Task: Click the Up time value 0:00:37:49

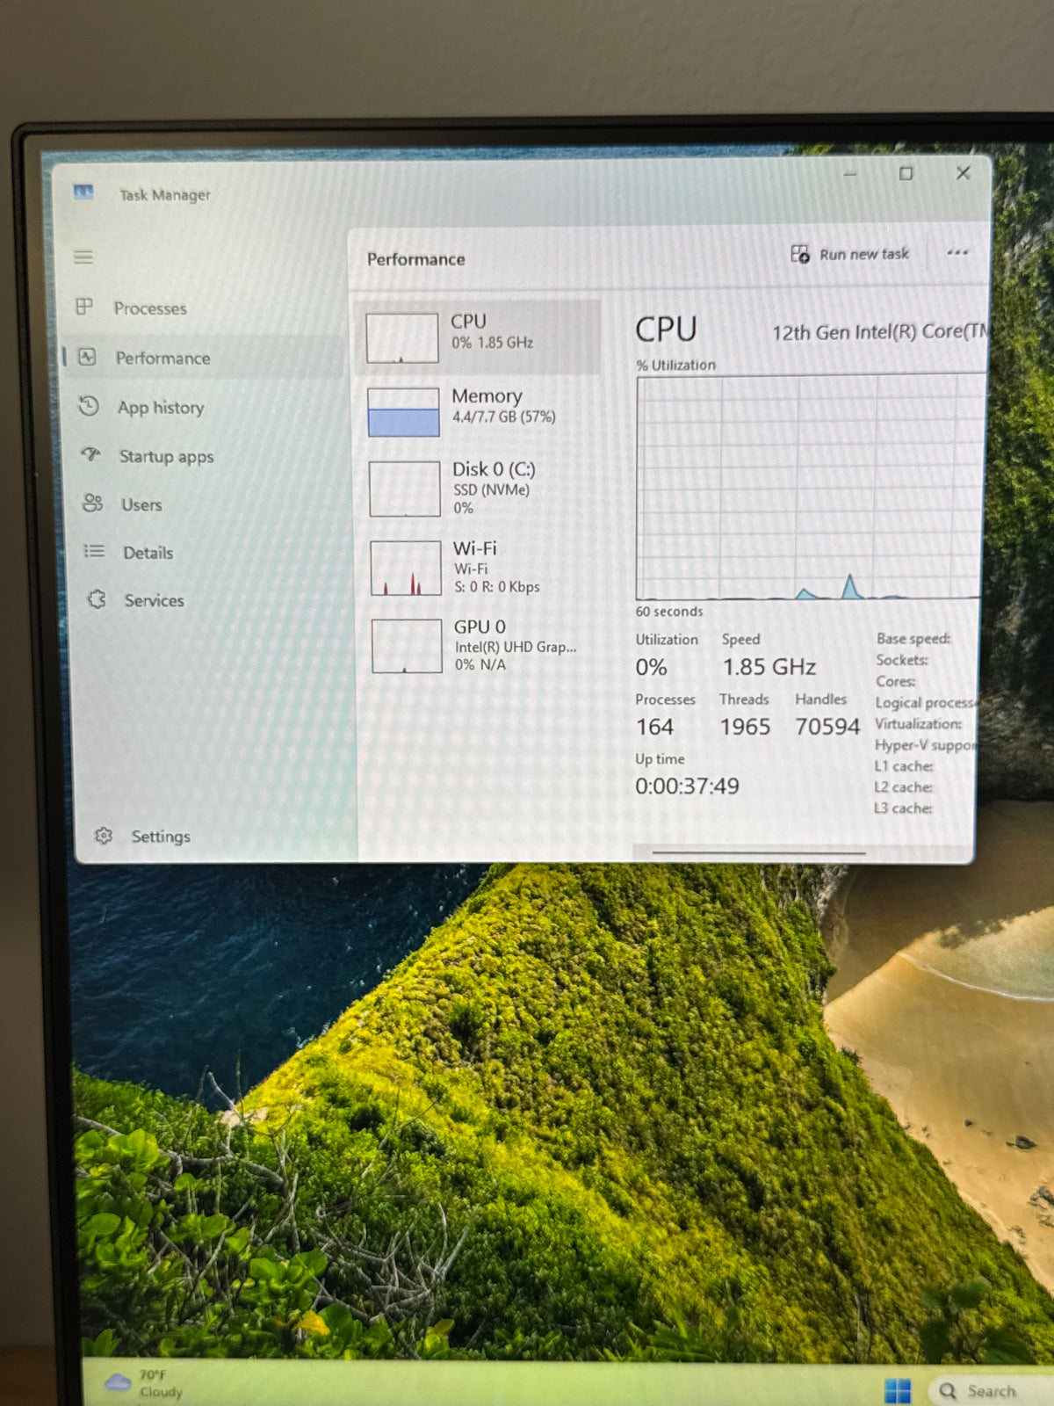Action: pyautogui.click(x=687, y=786)
